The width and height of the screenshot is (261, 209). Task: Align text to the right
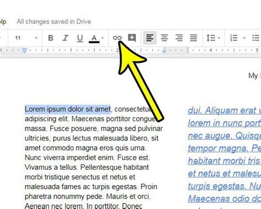point(179,38)
